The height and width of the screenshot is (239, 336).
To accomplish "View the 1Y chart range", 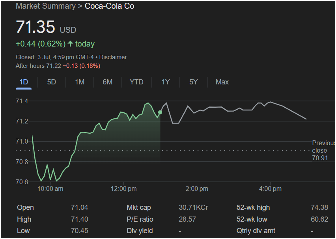I will [165, 82].
